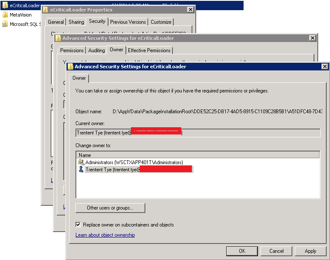Viewport: 330px width, 260px height.
Task: Click the Current owner text field
Action: [x=198, y=133]
